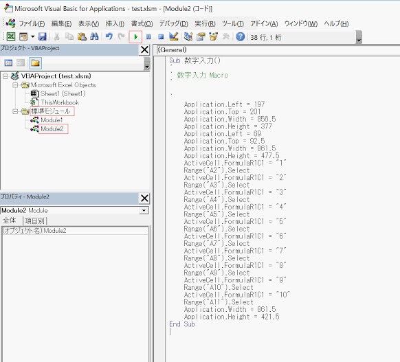Click the Save icon in the toolbar
The height and width of the screenshot is (362, 400).
[x=43, y=37]
